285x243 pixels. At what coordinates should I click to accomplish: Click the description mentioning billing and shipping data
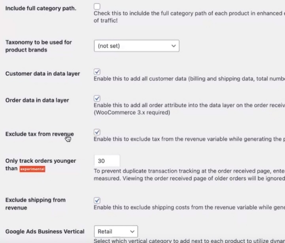tap(189, 79)
